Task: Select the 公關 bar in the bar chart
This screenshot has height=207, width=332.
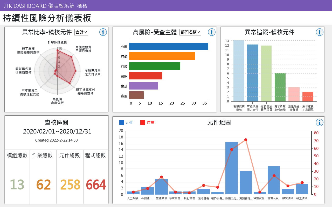Action: 169,47
